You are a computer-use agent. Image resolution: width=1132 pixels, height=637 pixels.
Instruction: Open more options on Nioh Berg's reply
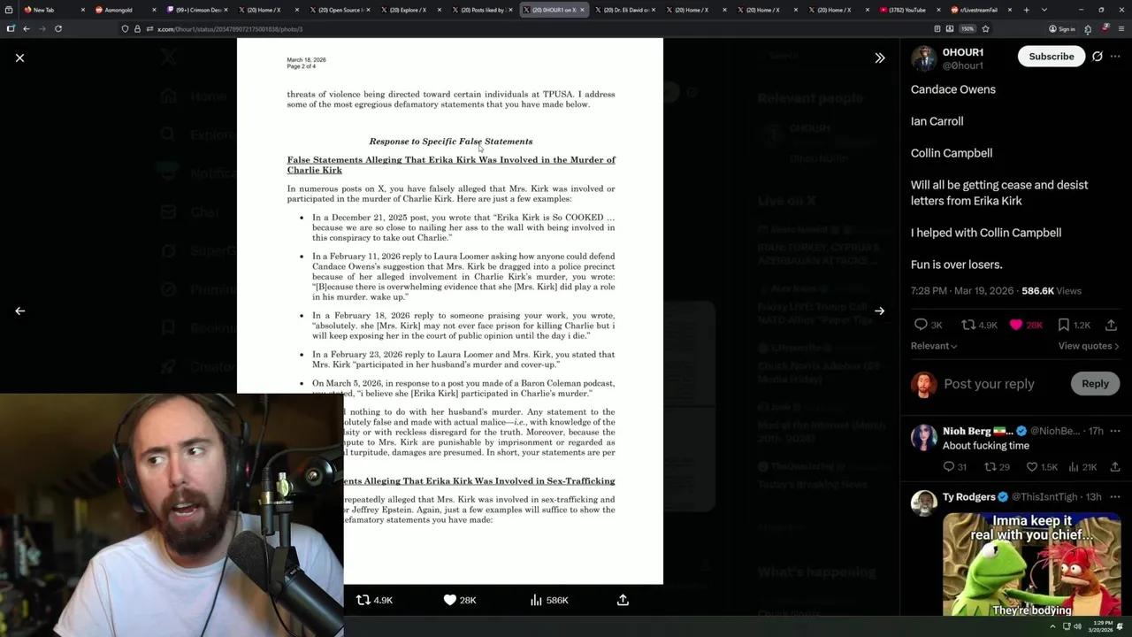1115,431
